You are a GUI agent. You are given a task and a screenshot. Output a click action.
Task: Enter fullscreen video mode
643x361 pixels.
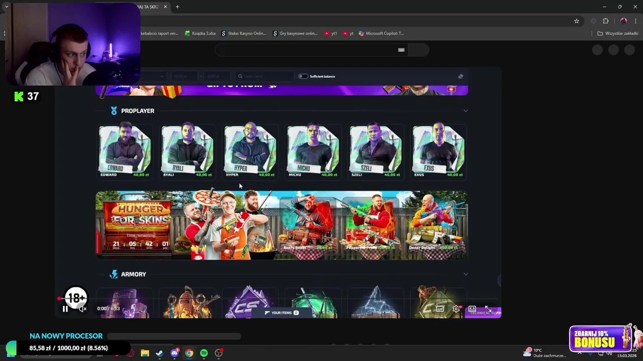coord(488,309)
